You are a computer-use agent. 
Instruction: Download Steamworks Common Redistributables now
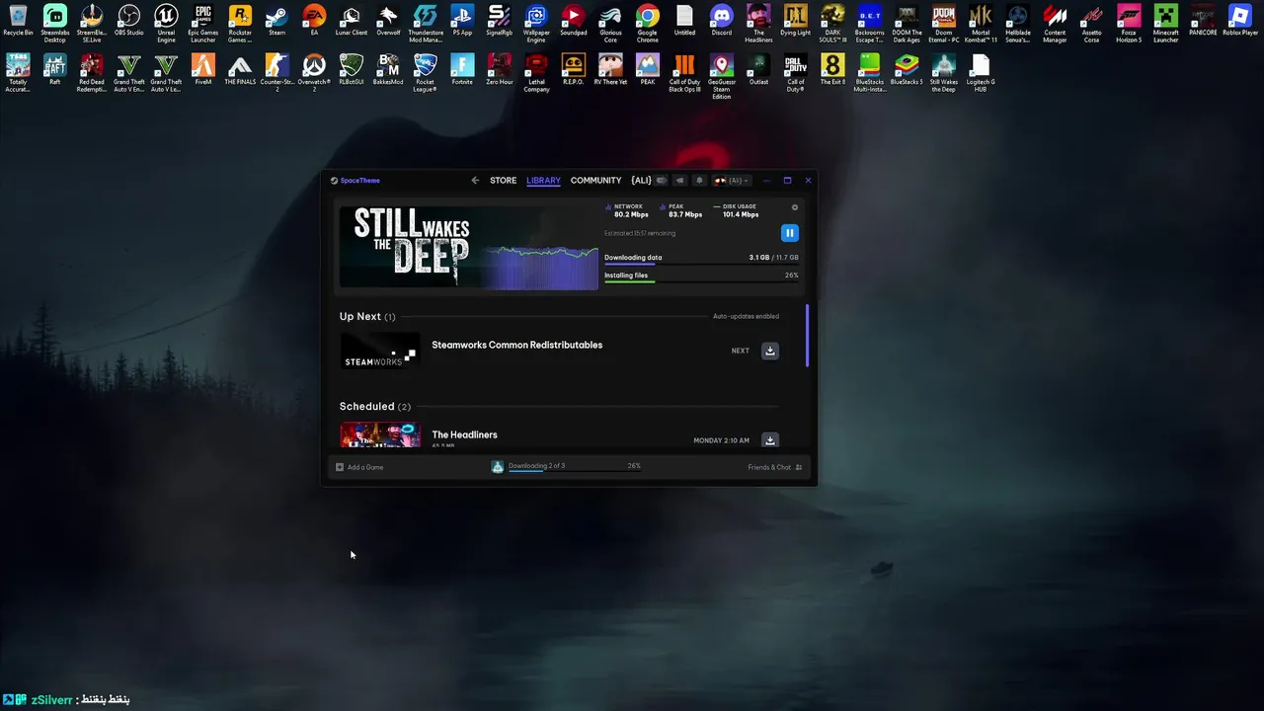(x=770, y=351)
